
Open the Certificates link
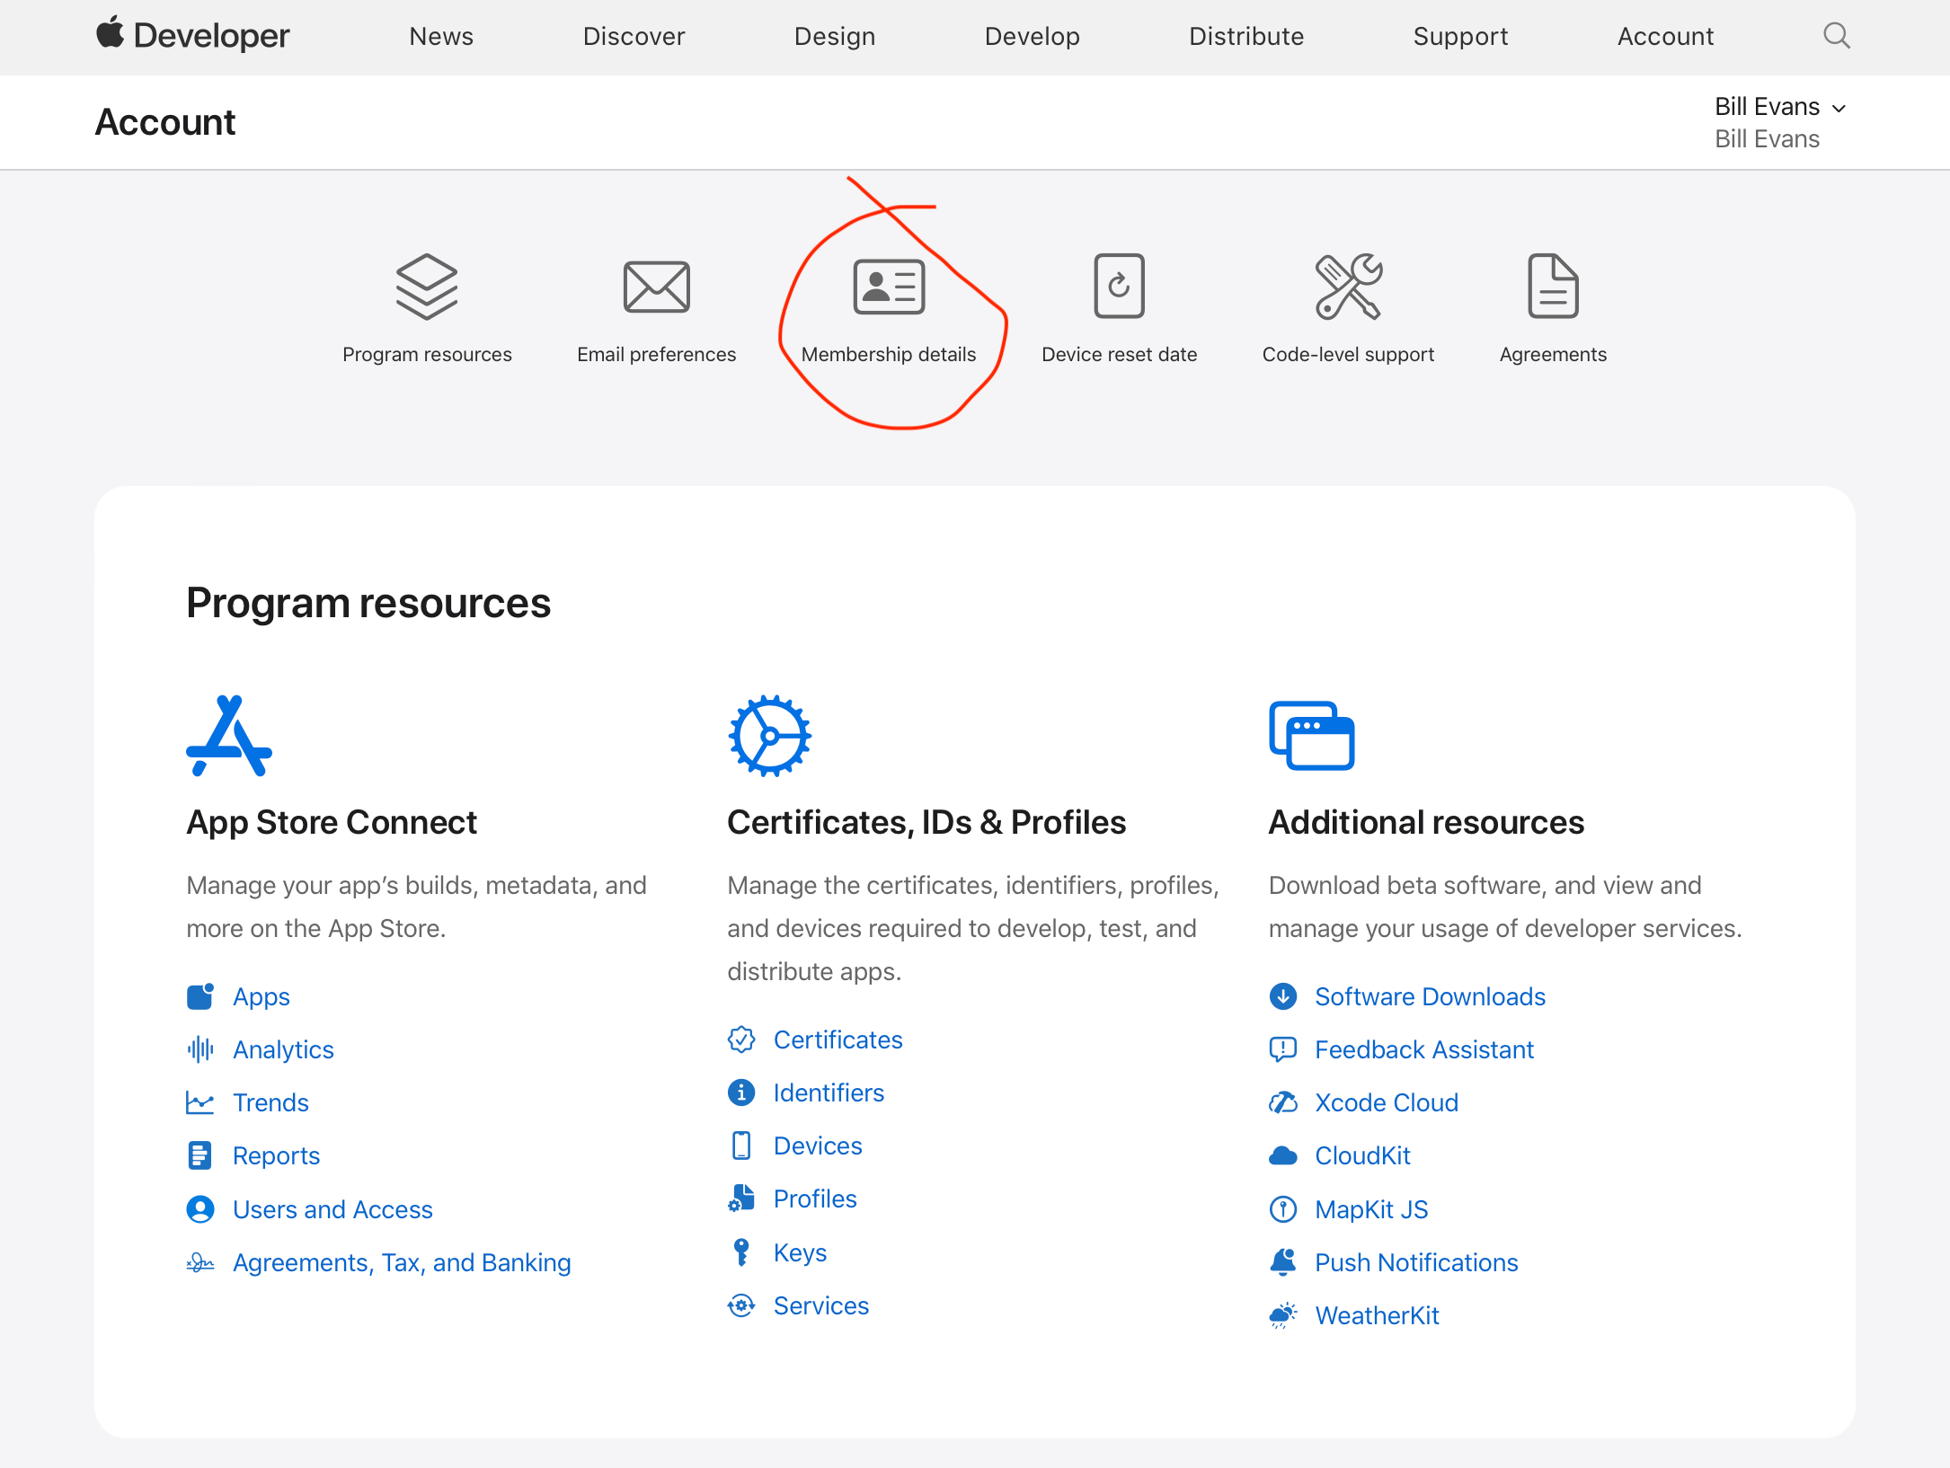(x=838, y=1039)
